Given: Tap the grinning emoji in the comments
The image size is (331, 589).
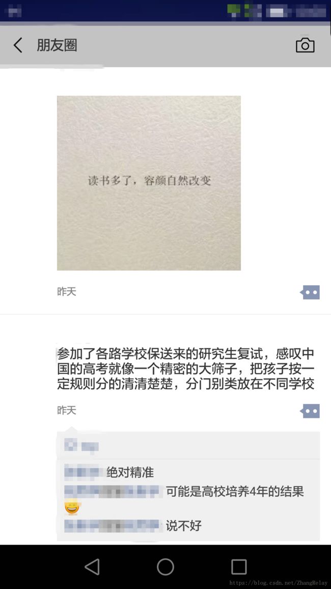Looking at the screenshot, I should coord(72,508).
